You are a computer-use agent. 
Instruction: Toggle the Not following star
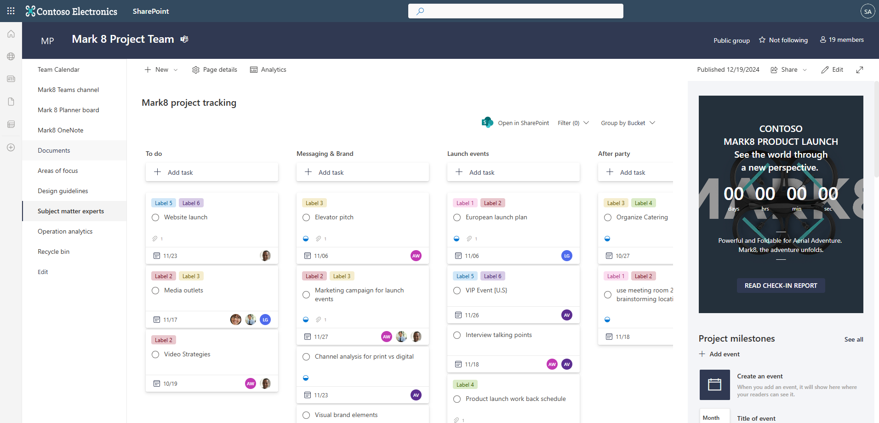[x=762, y=40]
